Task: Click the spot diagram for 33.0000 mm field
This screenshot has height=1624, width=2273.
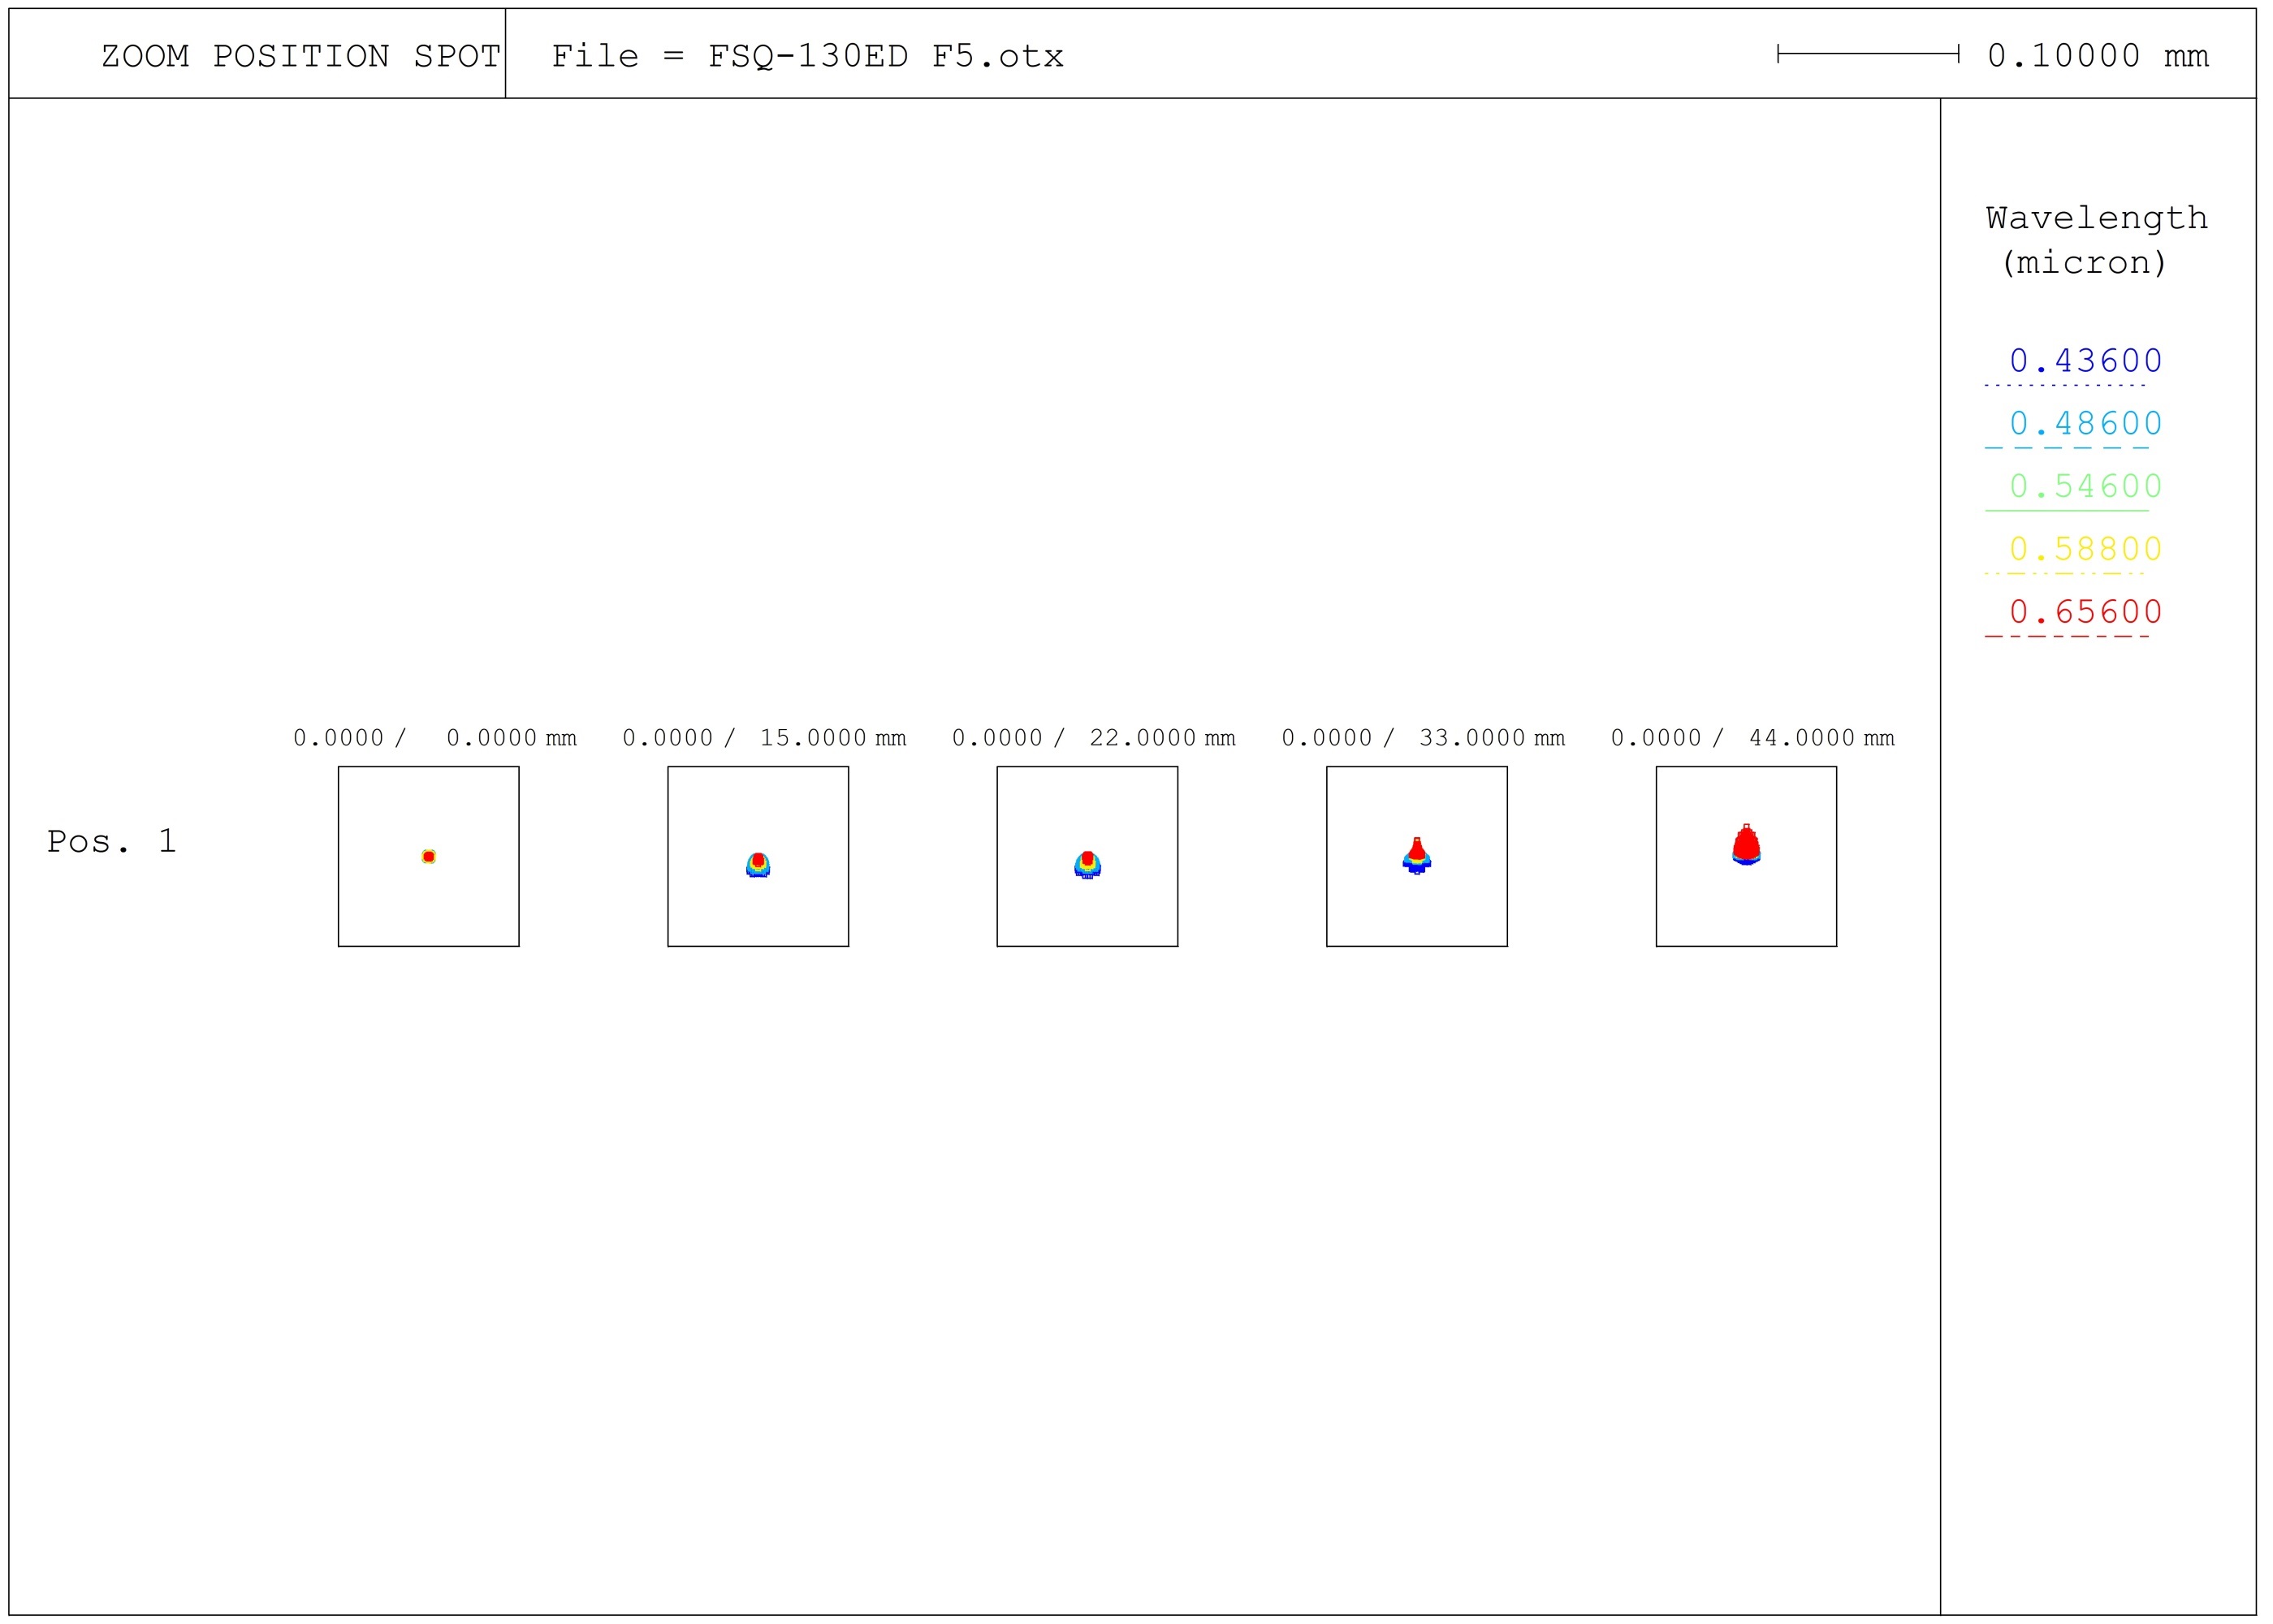Action: 1417,857
